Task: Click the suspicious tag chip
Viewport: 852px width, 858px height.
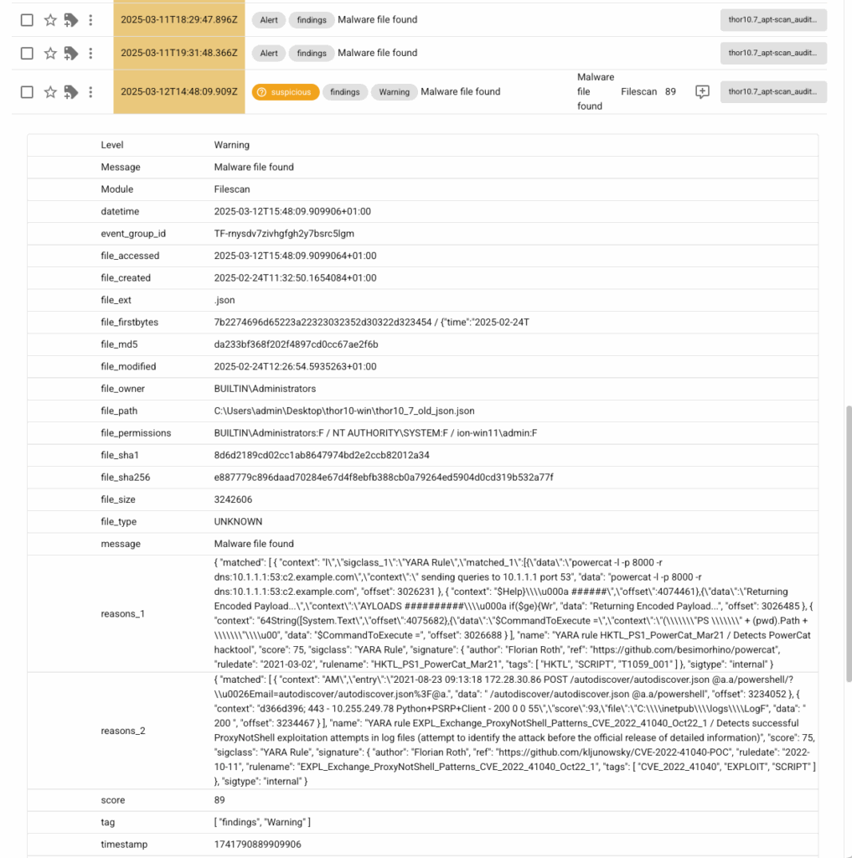Action: (x=286, y=92)
